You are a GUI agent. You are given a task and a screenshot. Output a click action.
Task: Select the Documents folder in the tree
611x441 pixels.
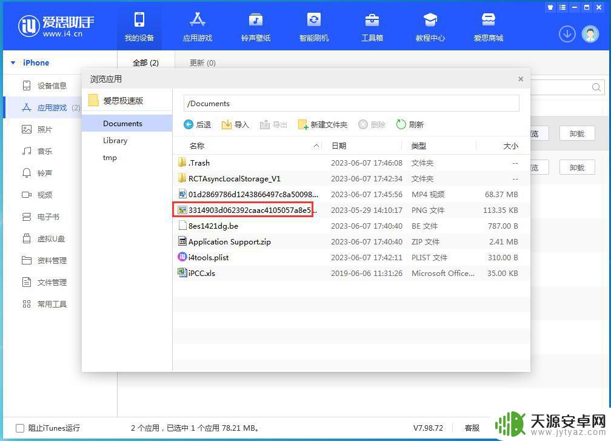coord(127,123)
